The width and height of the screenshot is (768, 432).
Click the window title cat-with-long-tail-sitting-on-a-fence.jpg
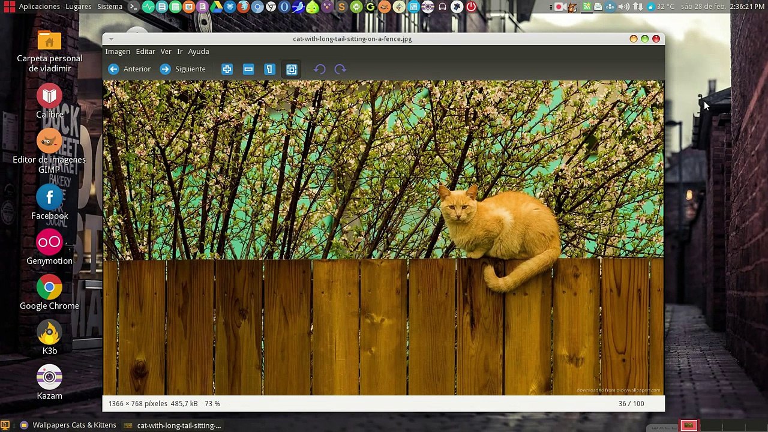352,39
